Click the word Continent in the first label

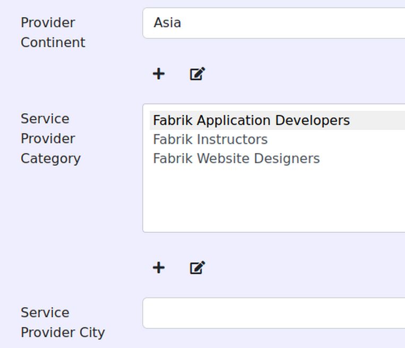coord(53,43)
